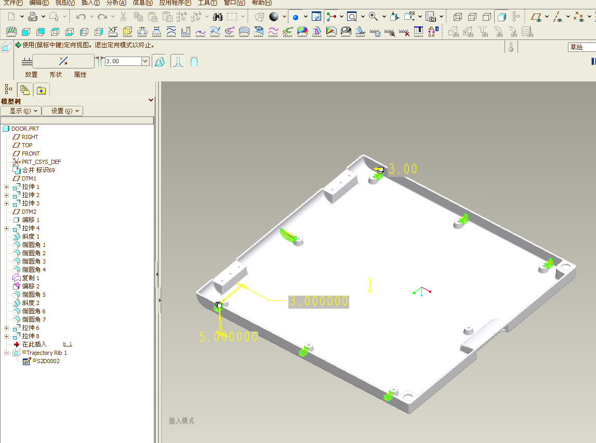This screenshot has height=443, width=596.
Task: Click the Undo arrow icon
Action: [x=81, y=16]
